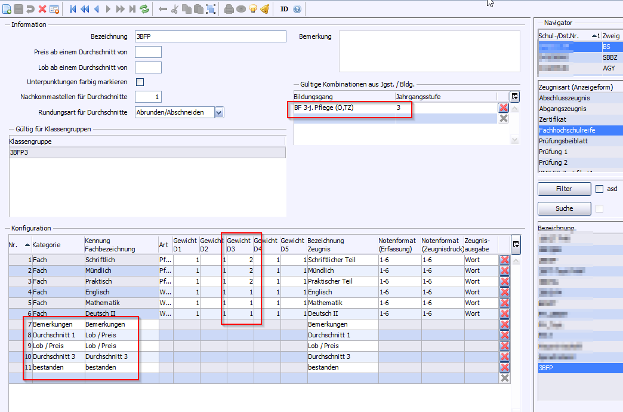This screenshot has width=623, height=412.
Task: Click the Filter button
Action: (x=564, y=189)
